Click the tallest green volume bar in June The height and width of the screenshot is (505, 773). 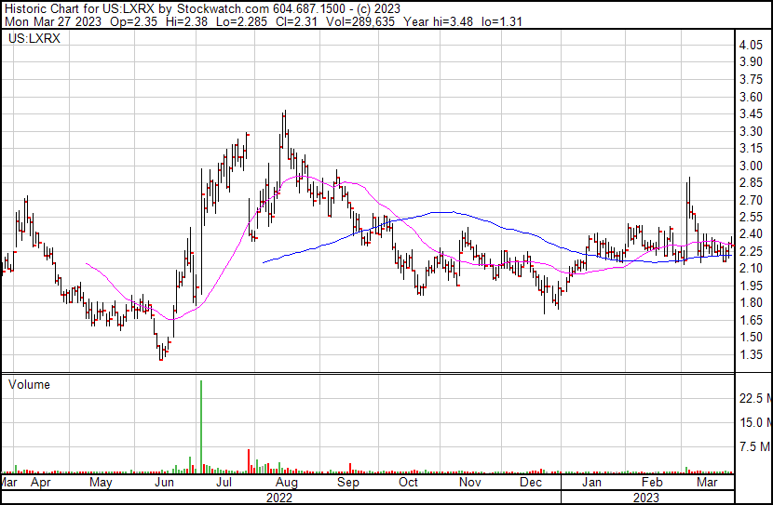200,423
